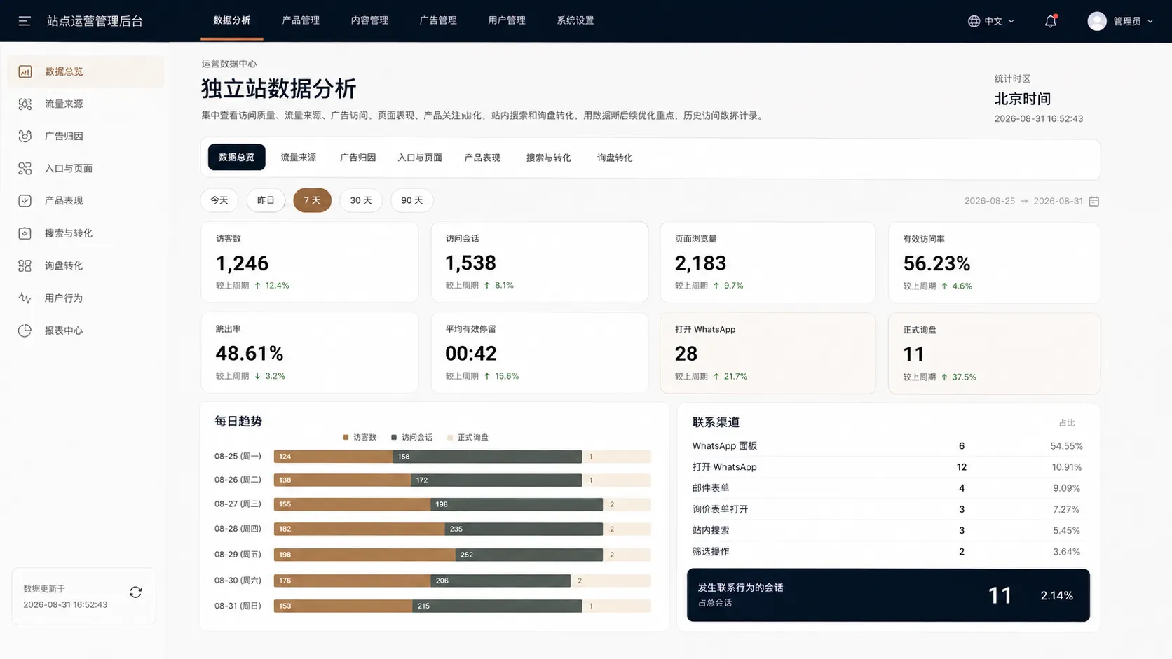Click 搜索与转化 sidebar icon

(25, 233)
